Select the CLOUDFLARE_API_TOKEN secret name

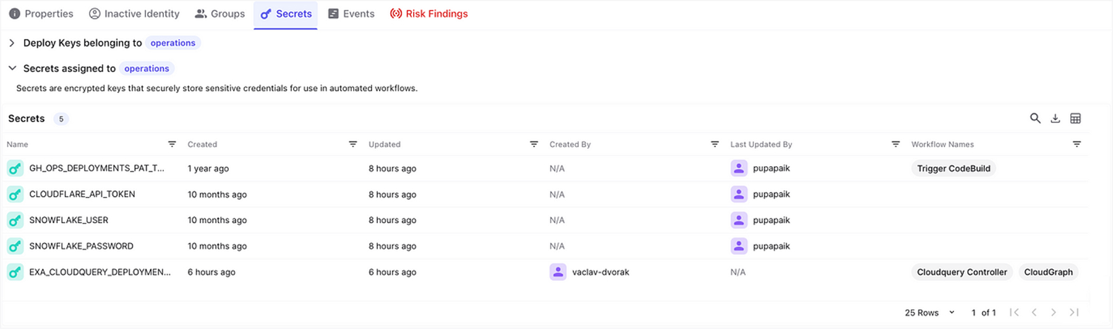(82, 194)
